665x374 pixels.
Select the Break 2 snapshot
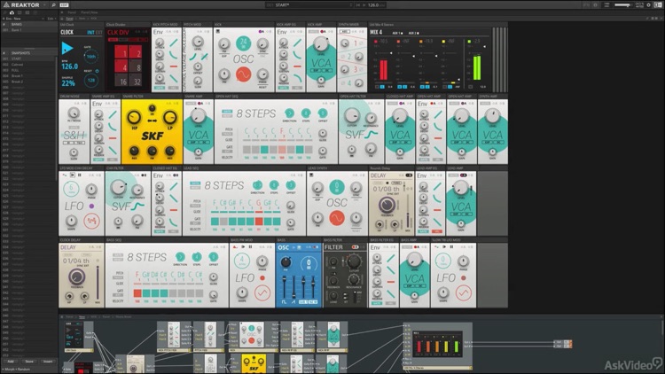point(29,82)
